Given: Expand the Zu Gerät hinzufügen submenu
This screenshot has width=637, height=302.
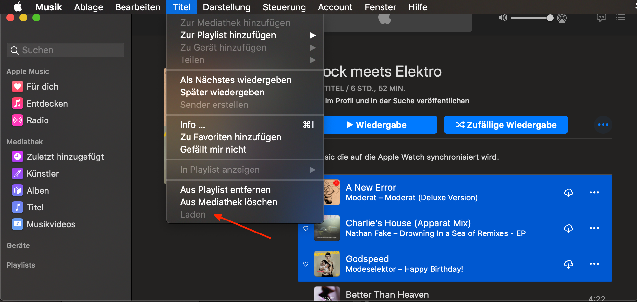Looking at the screenshot, I should click(x=245, y=47).
